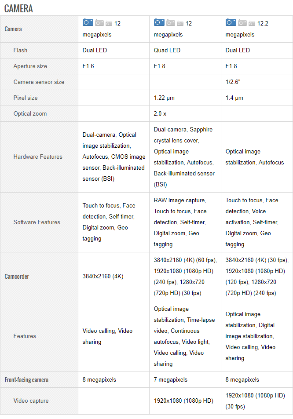Click the Video capture row label
This screenshot has width=293, height=419.
(31, 401)
